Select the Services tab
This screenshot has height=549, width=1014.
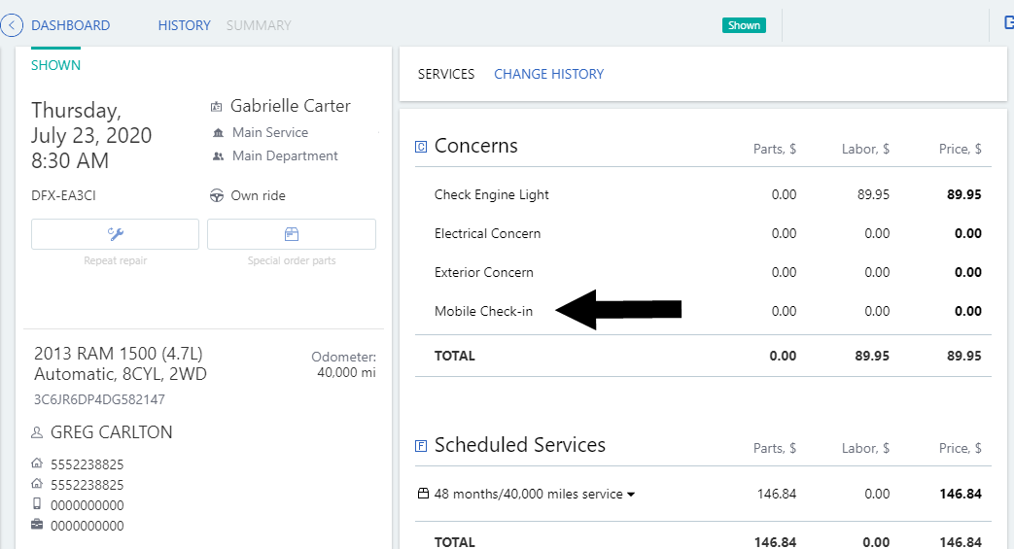tap(445, 74)
